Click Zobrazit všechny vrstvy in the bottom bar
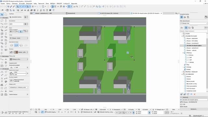 click(x=105, y=112)
